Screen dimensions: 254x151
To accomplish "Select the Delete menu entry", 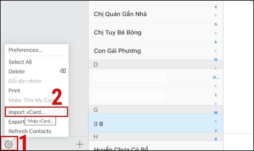I will pyautogui.click(x=17, y=72).
